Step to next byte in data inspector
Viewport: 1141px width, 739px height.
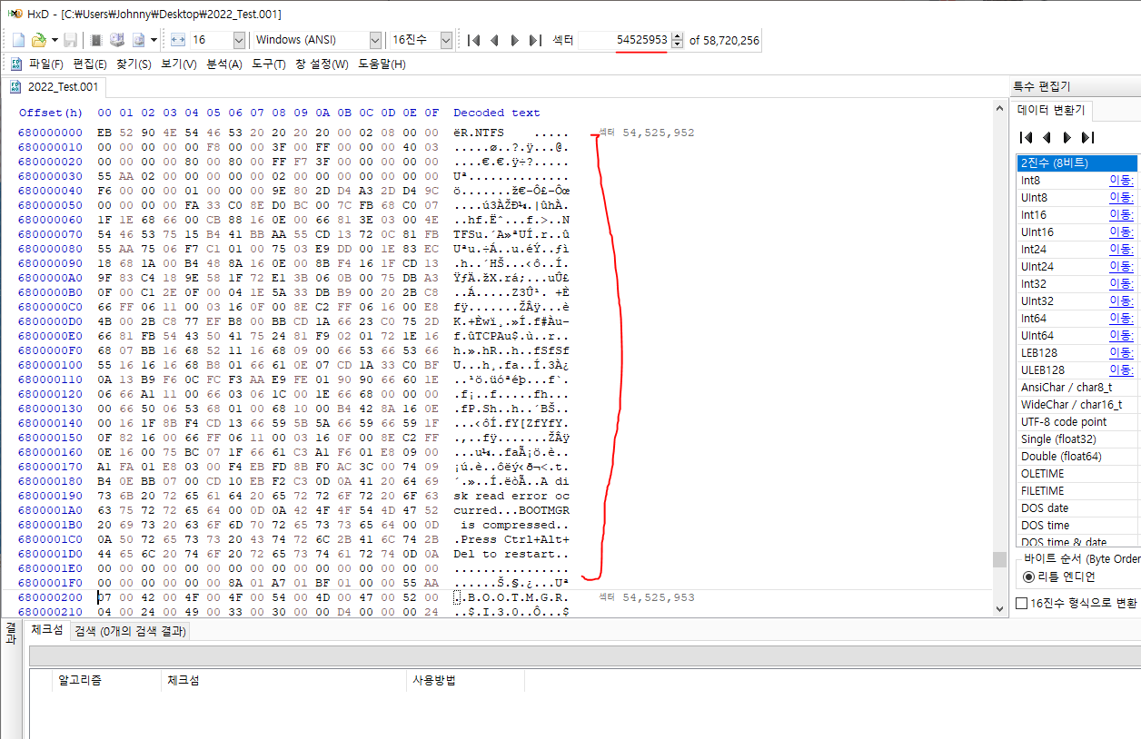point(1067,138)
